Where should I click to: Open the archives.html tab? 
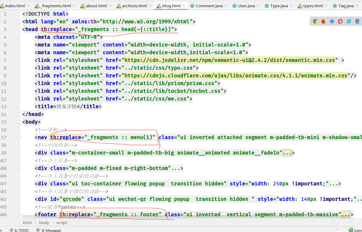coord(134,6)
